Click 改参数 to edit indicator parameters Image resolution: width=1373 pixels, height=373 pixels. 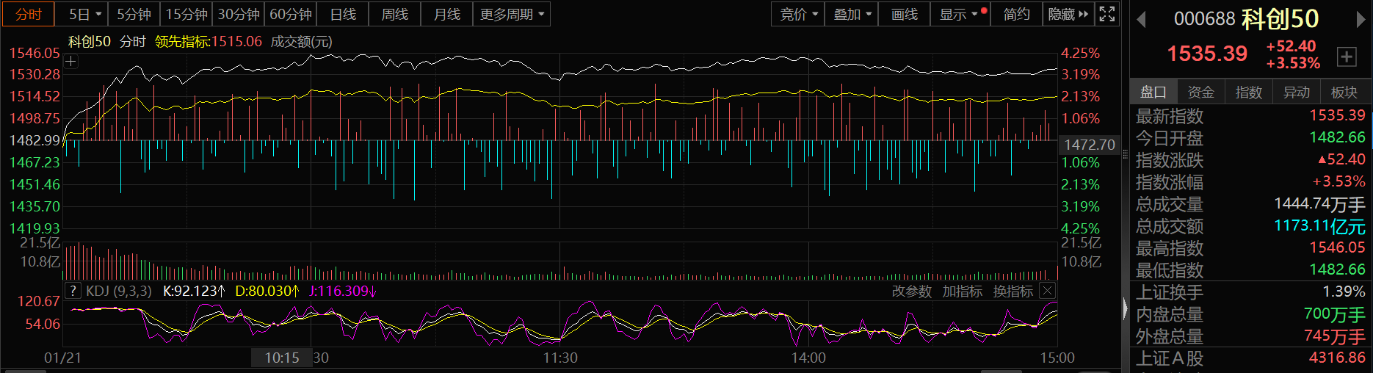coord(911,291)
